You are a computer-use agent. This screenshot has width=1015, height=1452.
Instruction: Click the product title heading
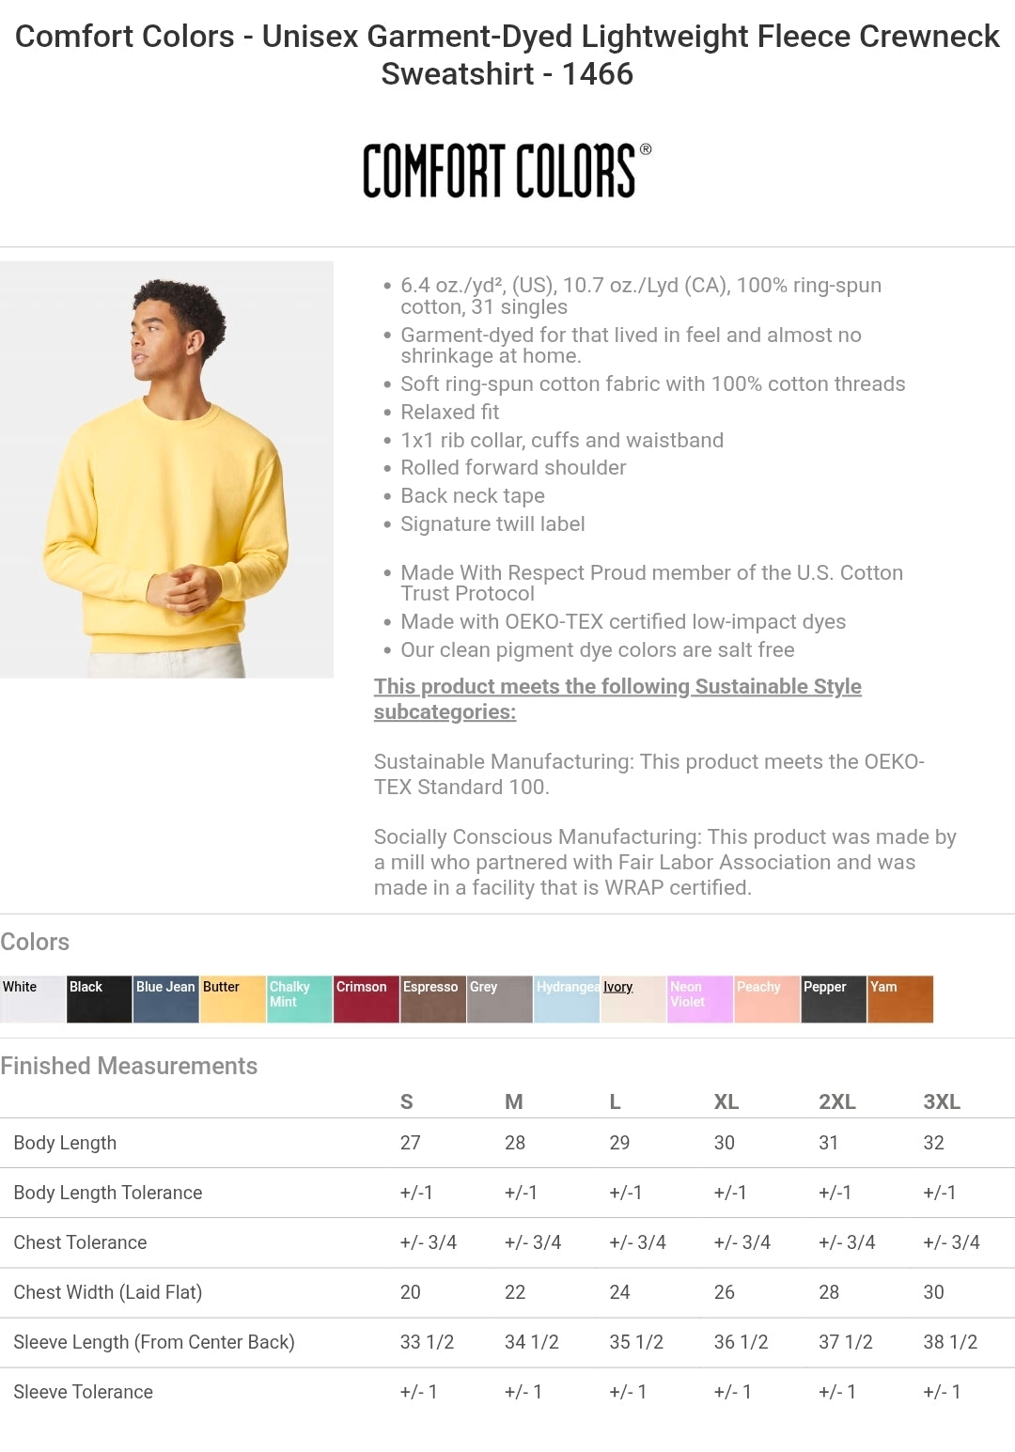coord(507,55)
